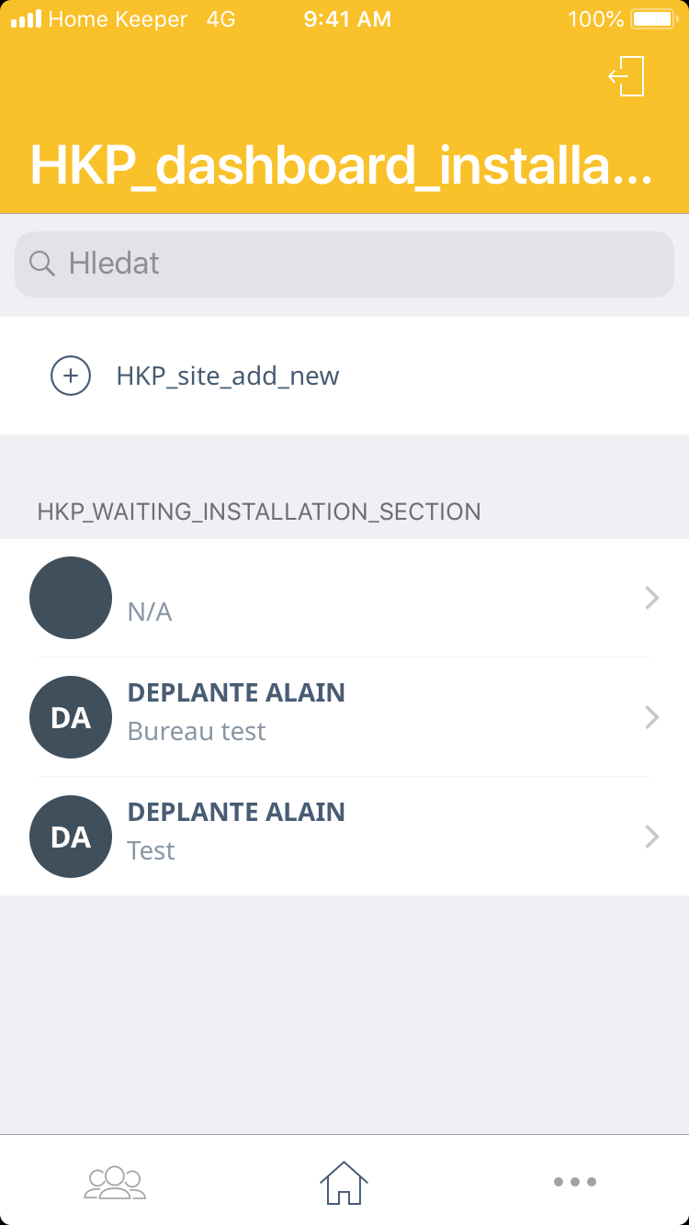Expand the N/A row chevron
The image size is (689, 1225).
click(651, 599)
